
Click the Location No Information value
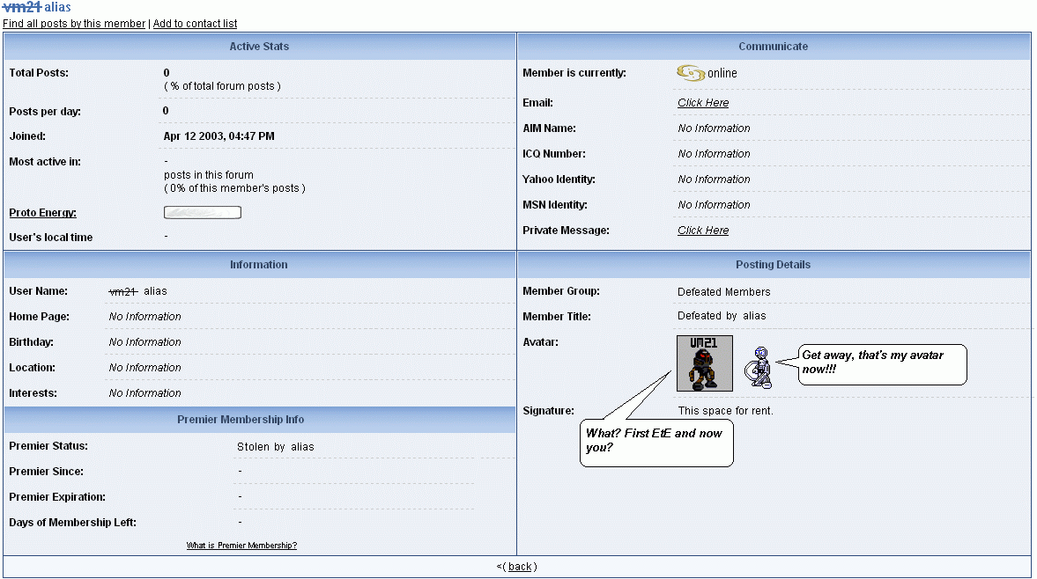pyautogui.click(x=144, y=368)
